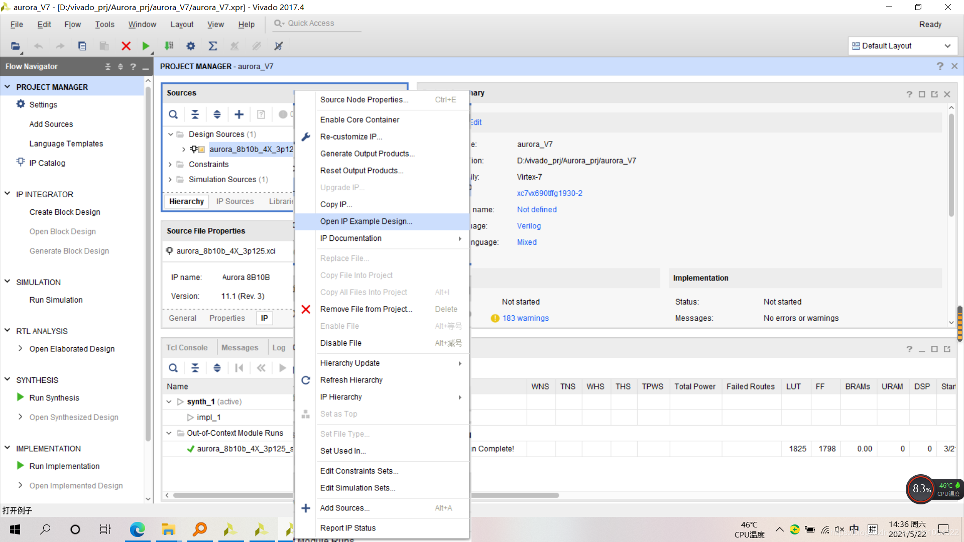Viewport: 964px width, 542px height.
Task: Click green Run Implementation arrow icon
Action: (x=21, y=465)
